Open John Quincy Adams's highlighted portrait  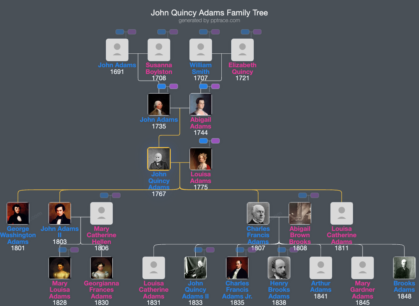(159, 159)
